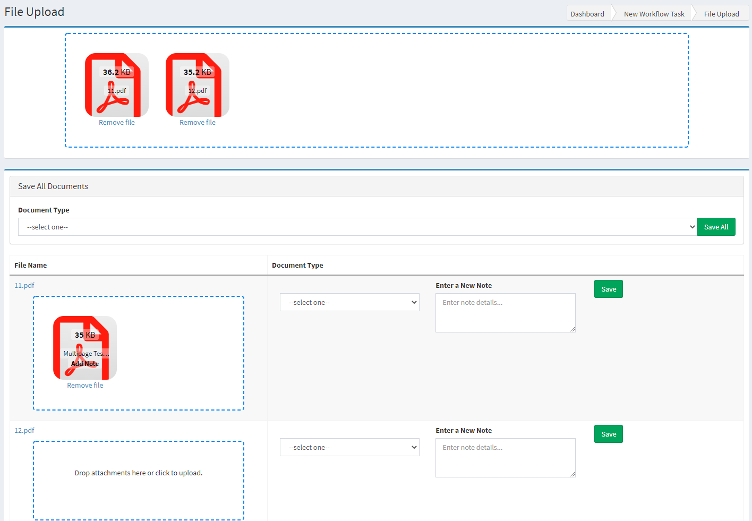The width and height of the screenshot is (752, 521).
Task: Click the Multipage Test attachment PDF icon
Action: click(85, 348)
